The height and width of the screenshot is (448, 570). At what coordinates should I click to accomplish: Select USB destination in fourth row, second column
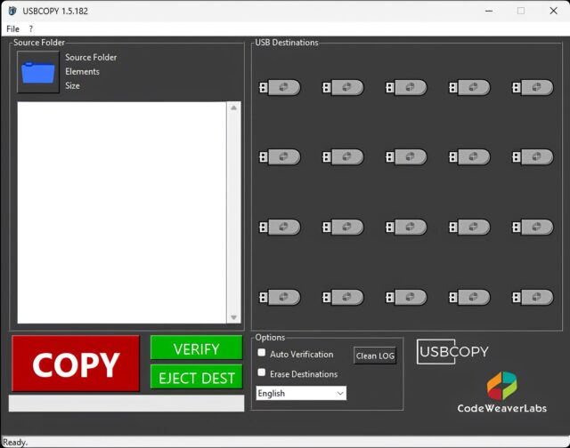pyautogui.click(x=343, y=297)
